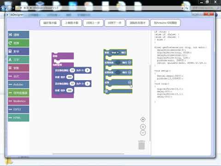
Task: Click the open with Arduino IDE button
Action: click(165, 23)
